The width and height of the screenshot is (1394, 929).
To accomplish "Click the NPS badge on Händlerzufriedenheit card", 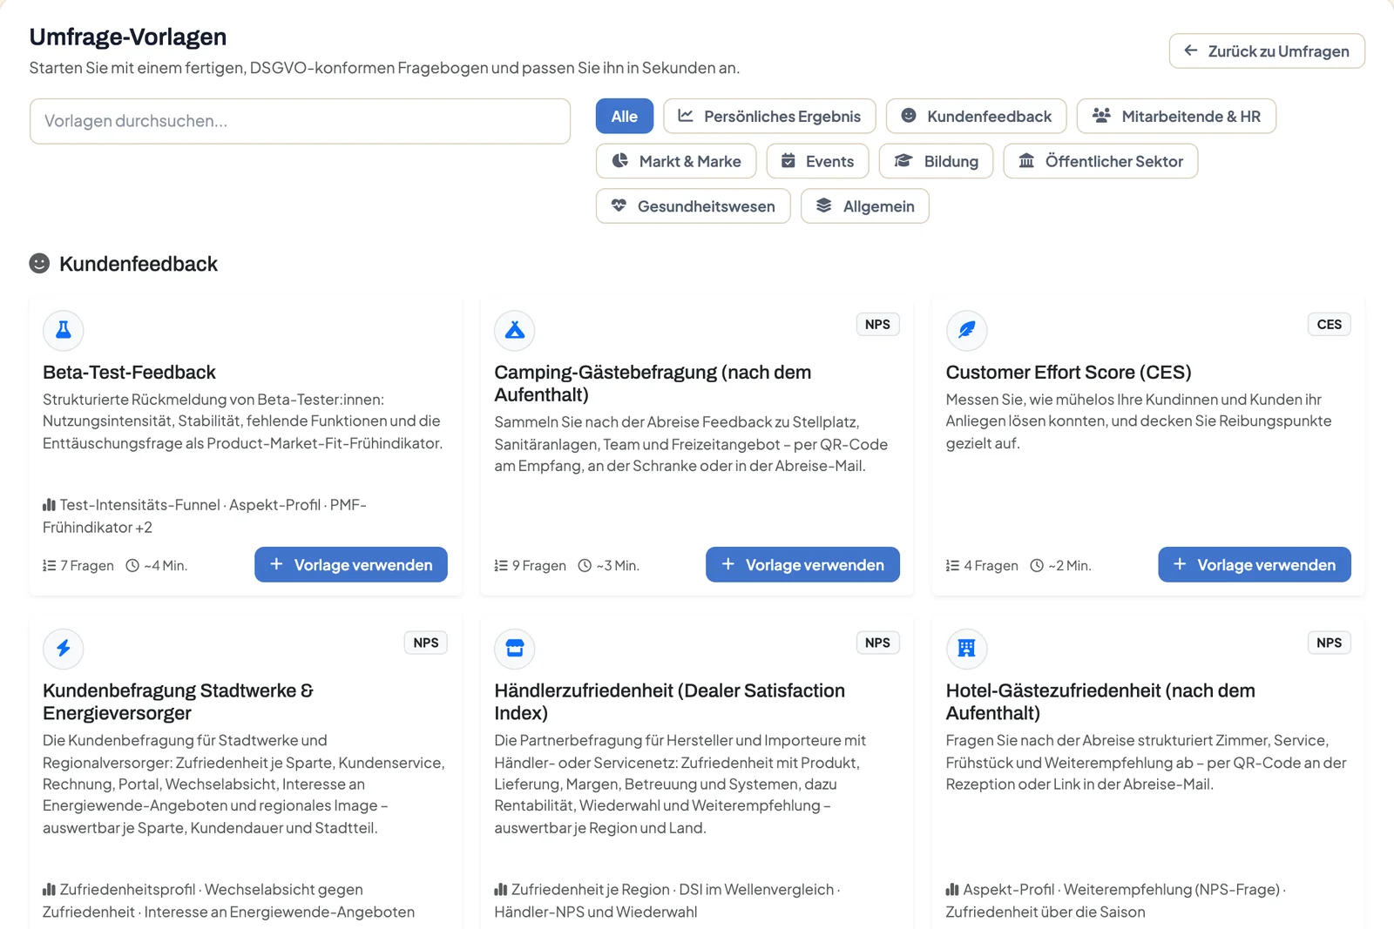I will point(877,643).
